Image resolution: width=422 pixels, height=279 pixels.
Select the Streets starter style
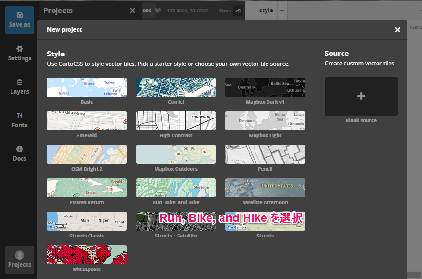point(265,221)
